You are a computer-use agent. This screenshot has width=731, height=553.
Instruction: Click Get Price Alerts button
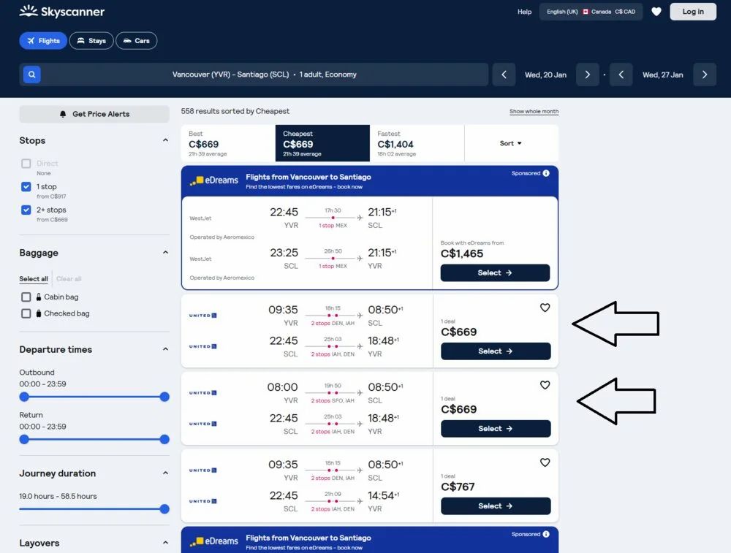[94, 114]
